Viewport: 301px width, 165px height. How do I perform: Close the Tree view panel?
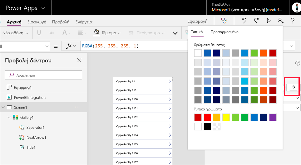tap(79, 60)
